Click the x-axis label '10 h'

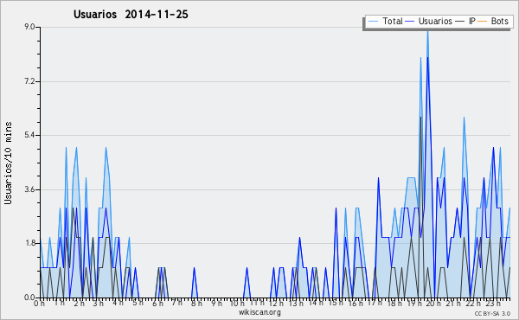tap(237, 303)
